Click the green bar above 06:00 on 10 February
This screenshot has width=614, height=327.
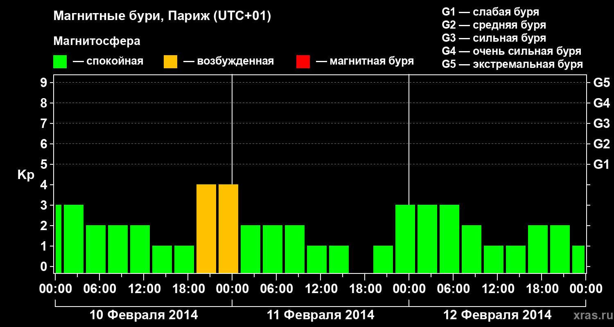[96, 249]
